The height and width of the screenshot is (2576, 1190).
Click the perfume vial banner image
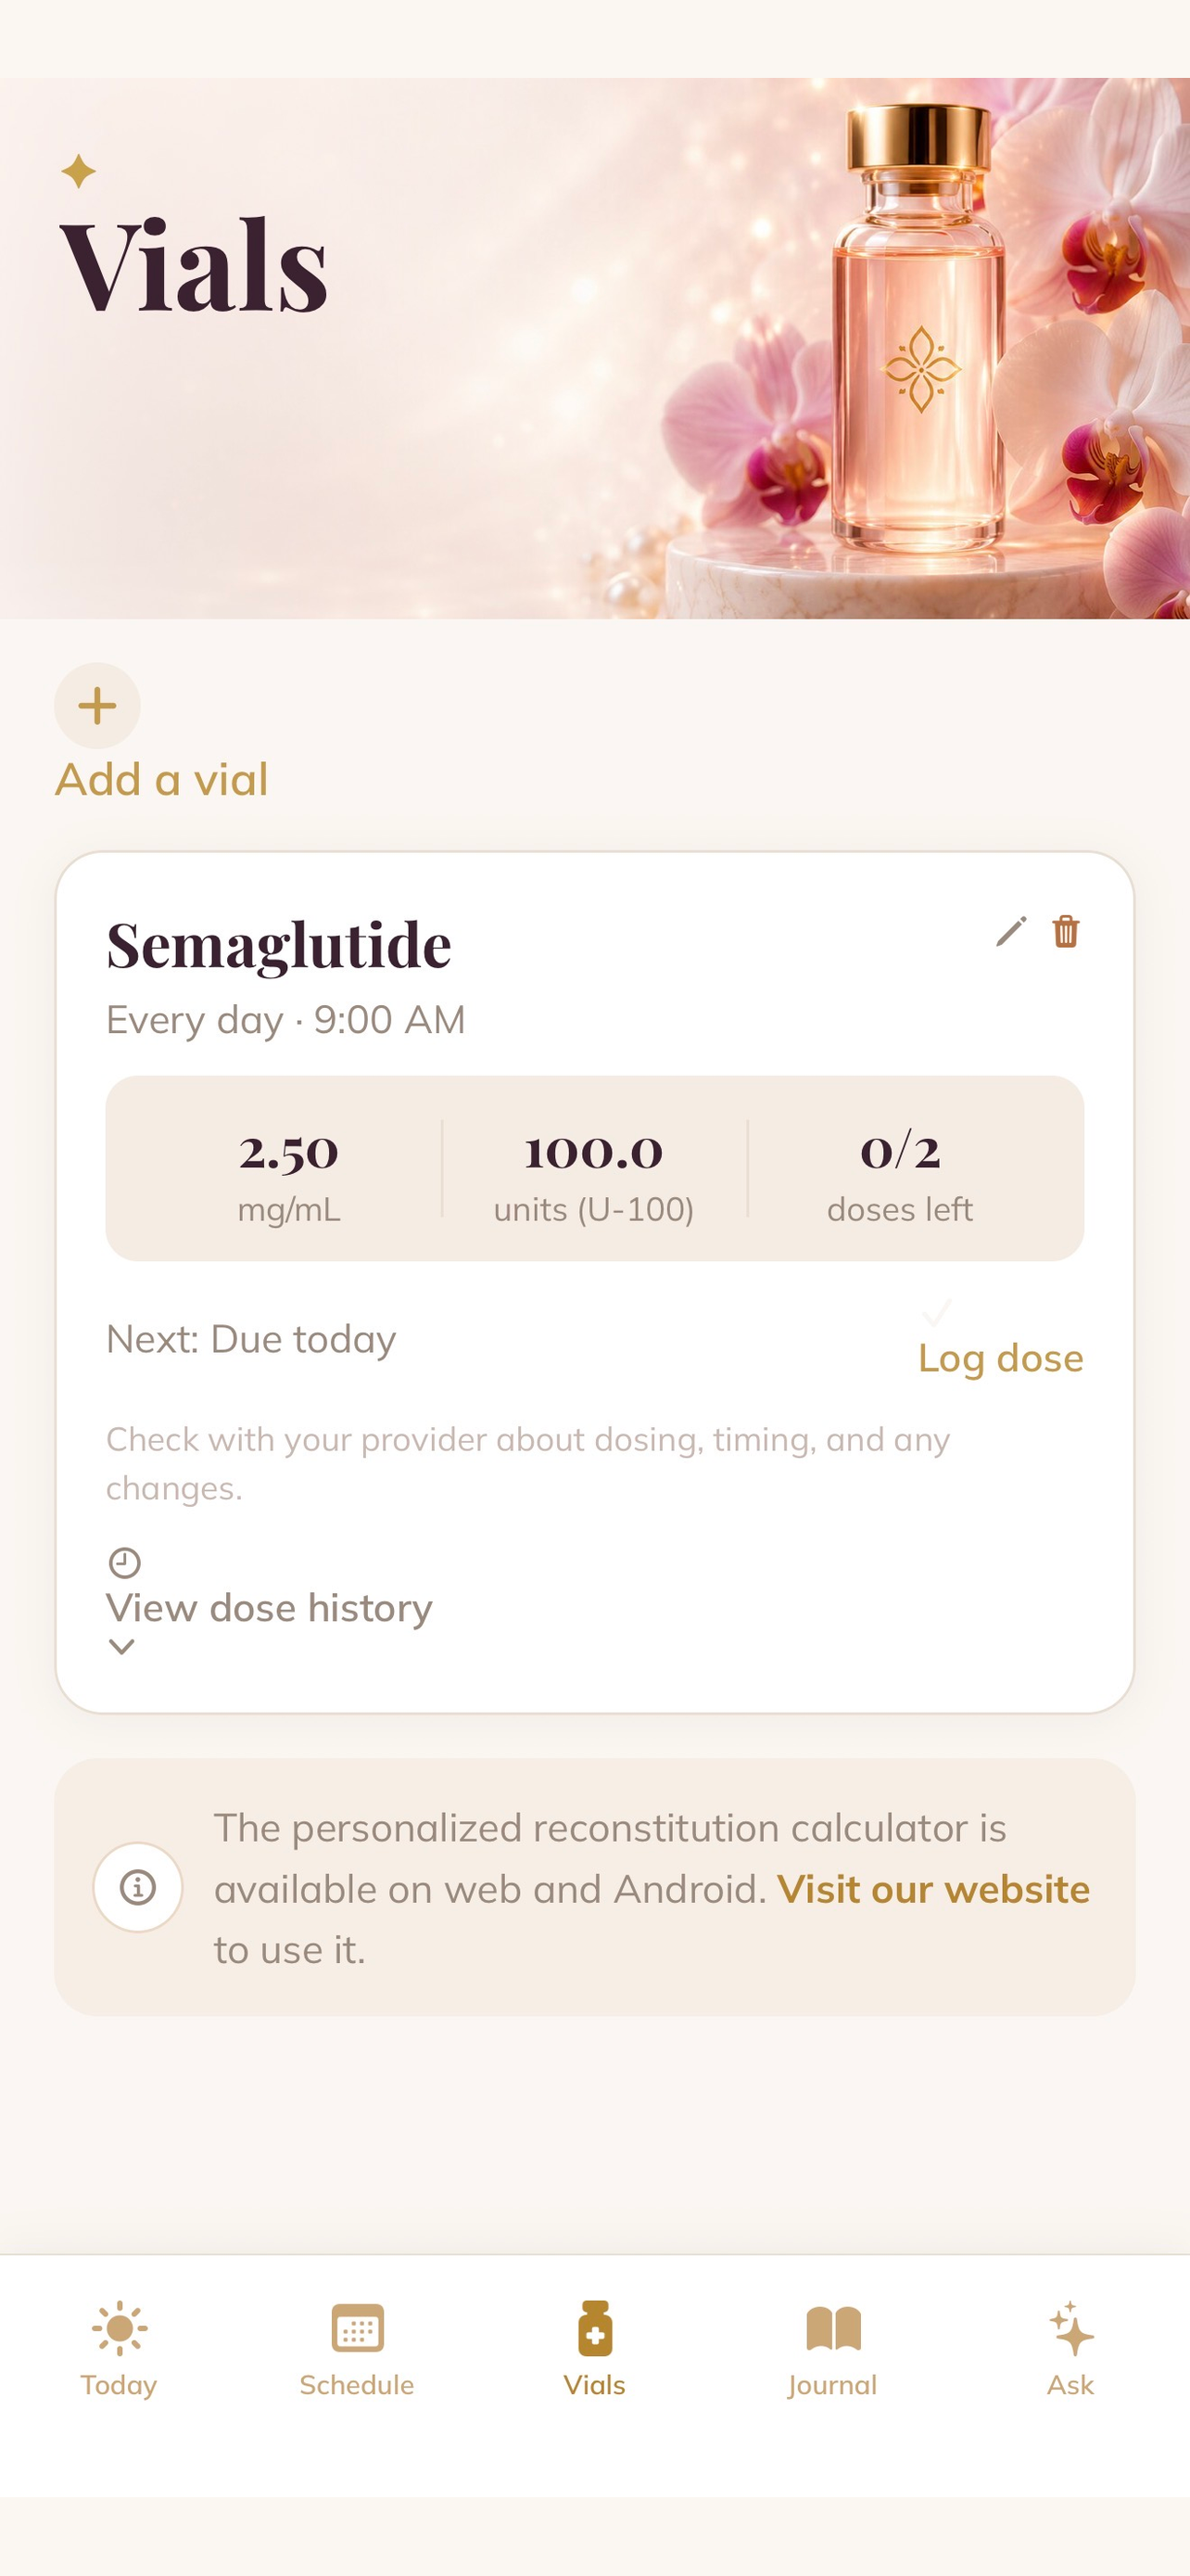coord(594,348)
